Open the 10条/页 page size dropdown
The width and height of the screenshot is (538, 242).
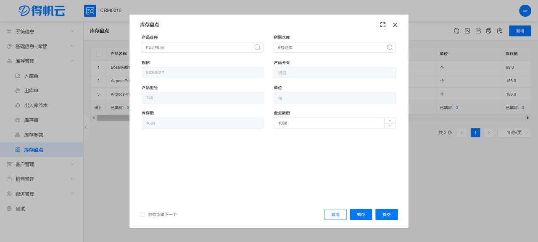[x=514, y=132]
